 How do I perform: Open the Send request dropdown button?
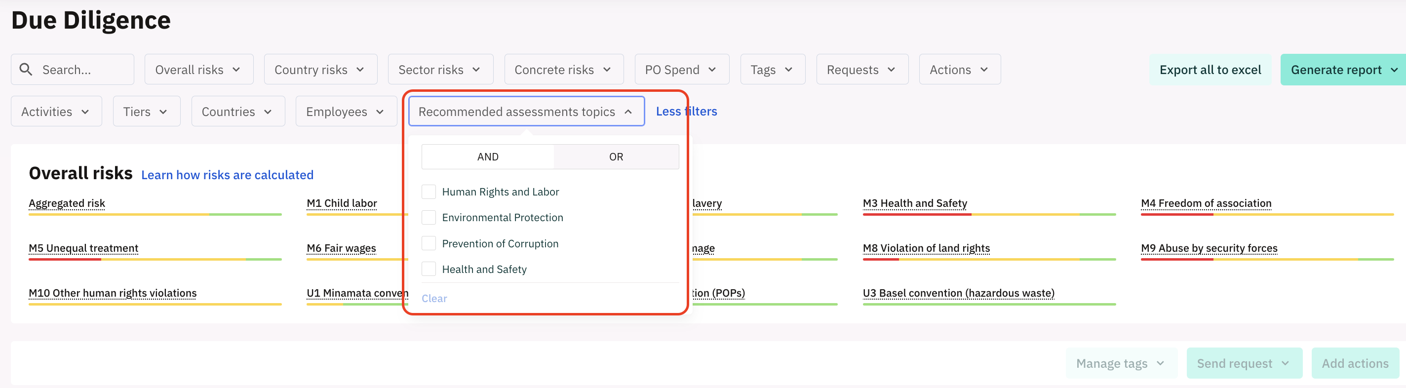pyautogui.click(x=1244, y=363)
